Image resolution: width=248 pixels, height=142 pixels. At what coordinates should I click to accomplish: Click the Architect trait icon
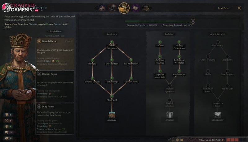pyautogui.click(x=170, y=115)
